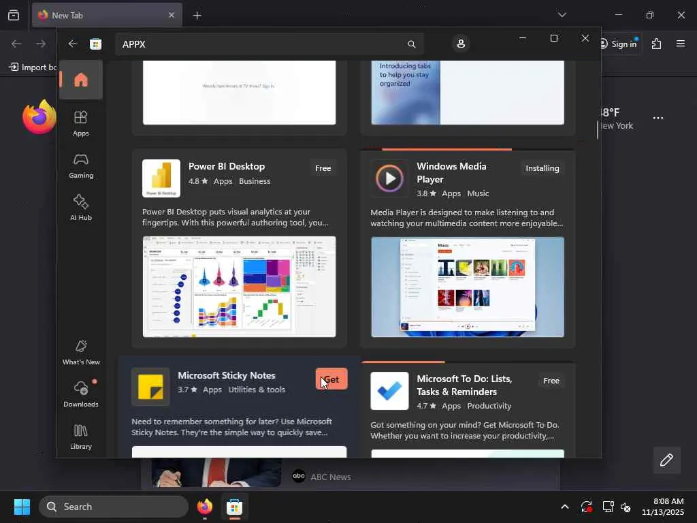
Task: Open Windows Start menu
Action: (x=22, y=507)
